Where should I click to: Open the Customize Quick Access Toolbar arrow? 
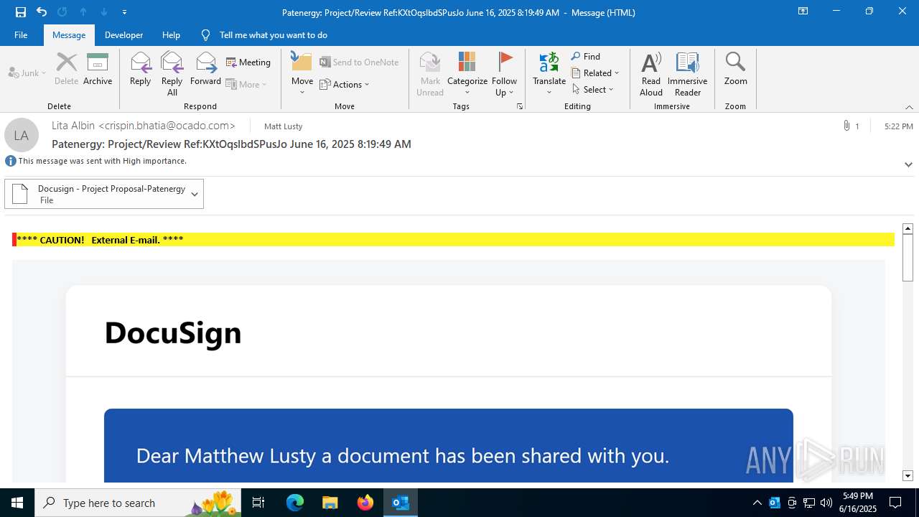tap(125, 12)
